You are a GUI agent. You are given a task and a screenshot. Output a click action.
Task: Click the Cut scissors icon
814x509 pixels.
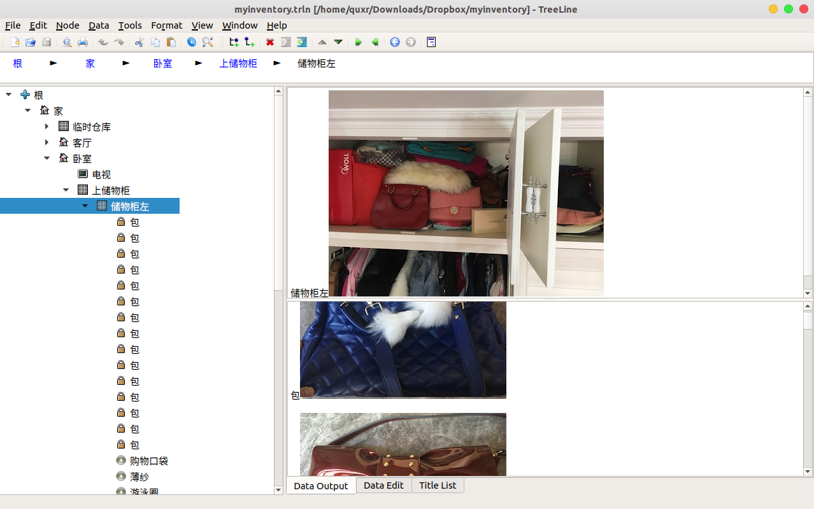pyautogui.click(x=139, y=42)
